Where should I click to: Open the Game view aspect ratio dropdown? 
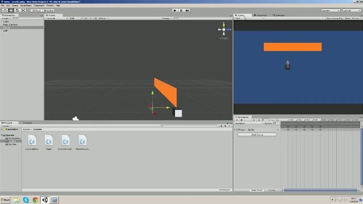(x=250, y=18)
